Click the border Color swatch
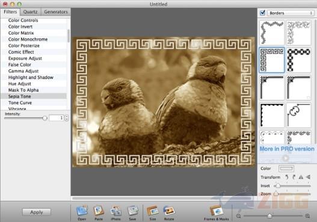Screen dimensions: 317x222 click(x=286, y=168)
